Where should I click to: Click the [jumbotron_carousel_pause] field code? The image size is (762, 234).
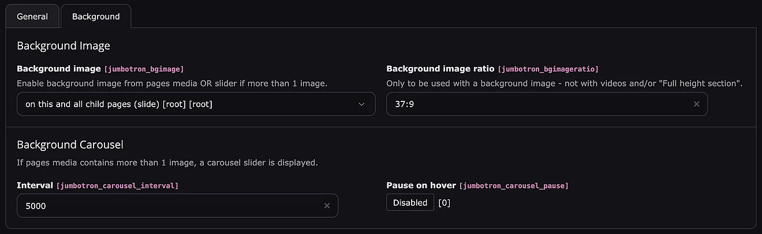[514, 186]
